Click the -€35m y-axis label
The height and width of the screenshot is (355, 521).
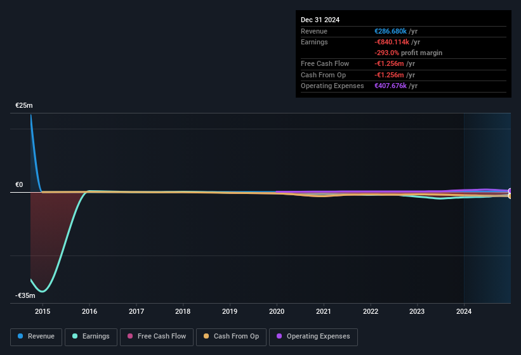tap(25, 295)
